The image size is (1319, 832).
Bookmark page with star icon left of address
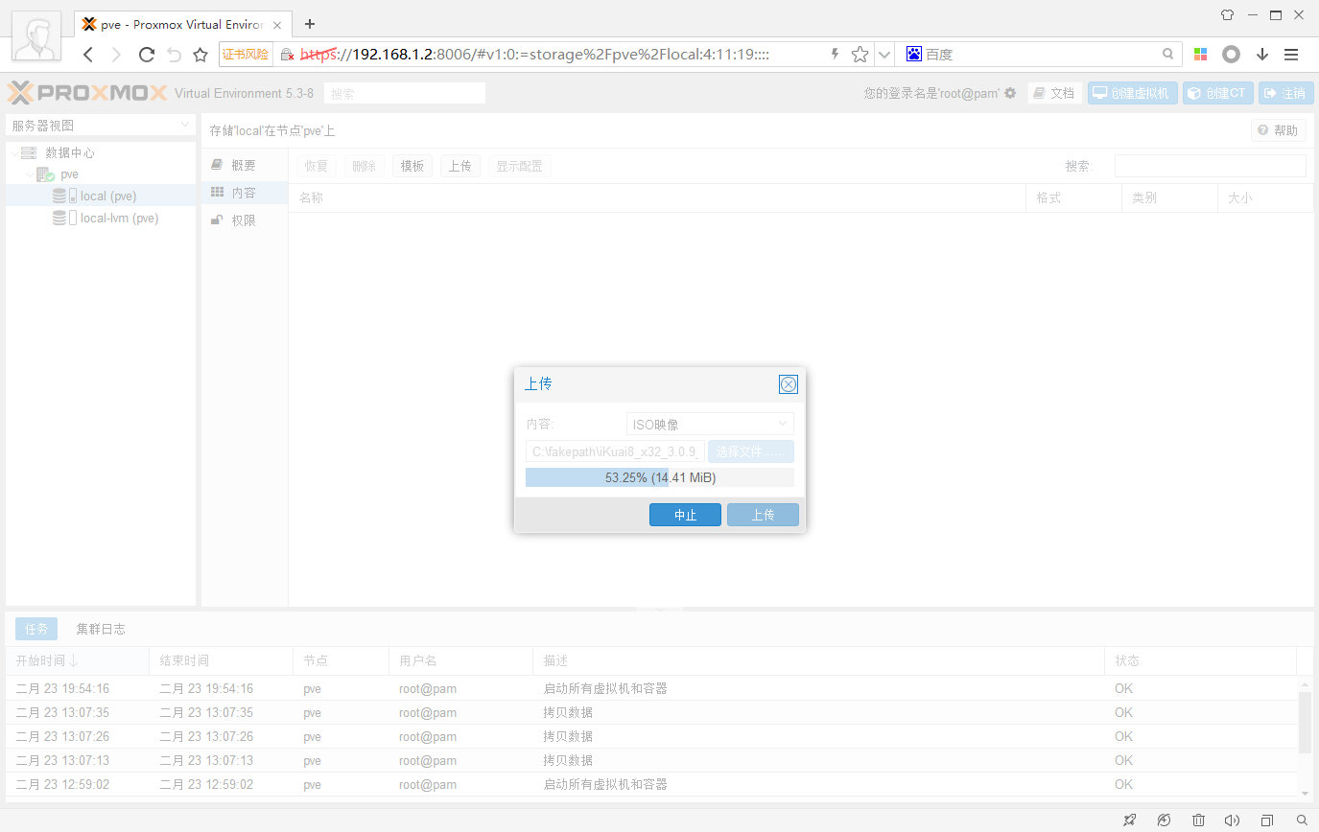[x=200, y=55]
